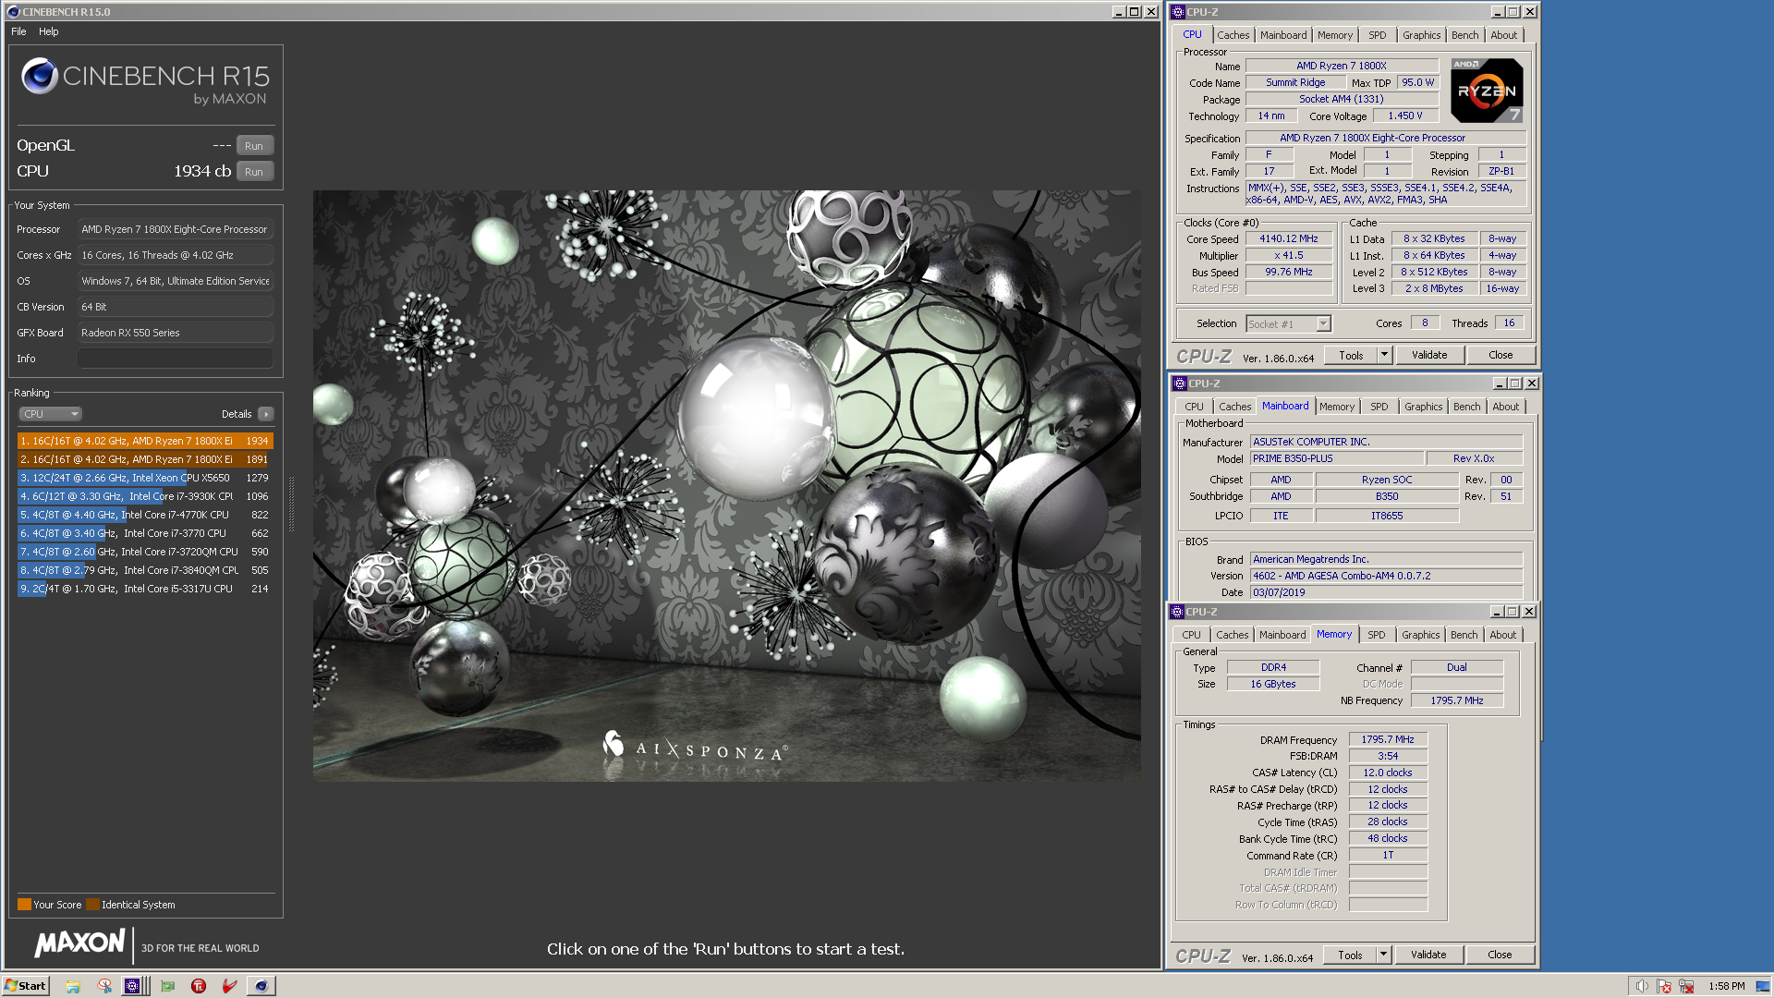
Task: Select the 1934 score Ryzen 7 ranking row
Action: pos(145,441)
